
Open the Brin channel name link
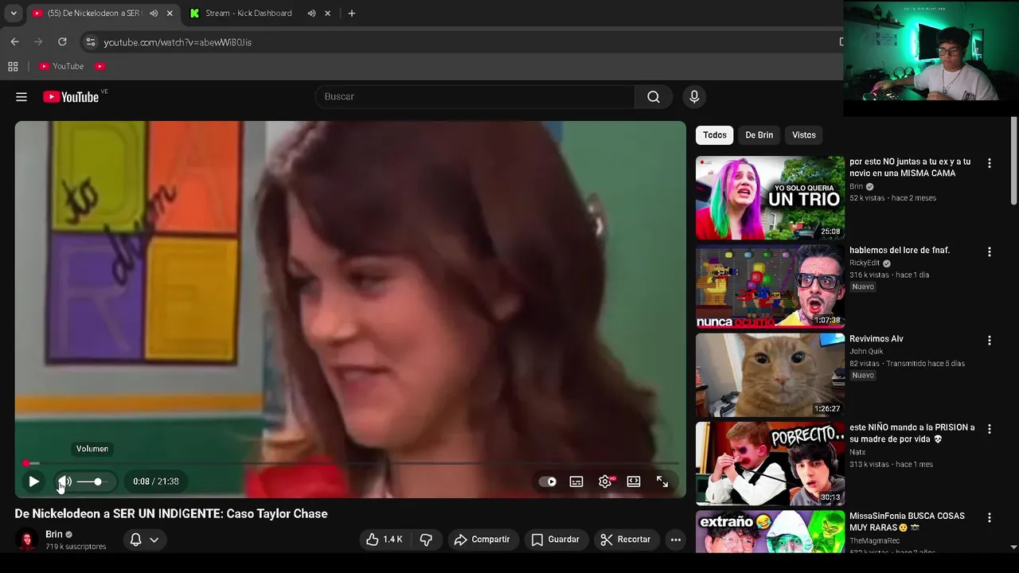[53, 535]
